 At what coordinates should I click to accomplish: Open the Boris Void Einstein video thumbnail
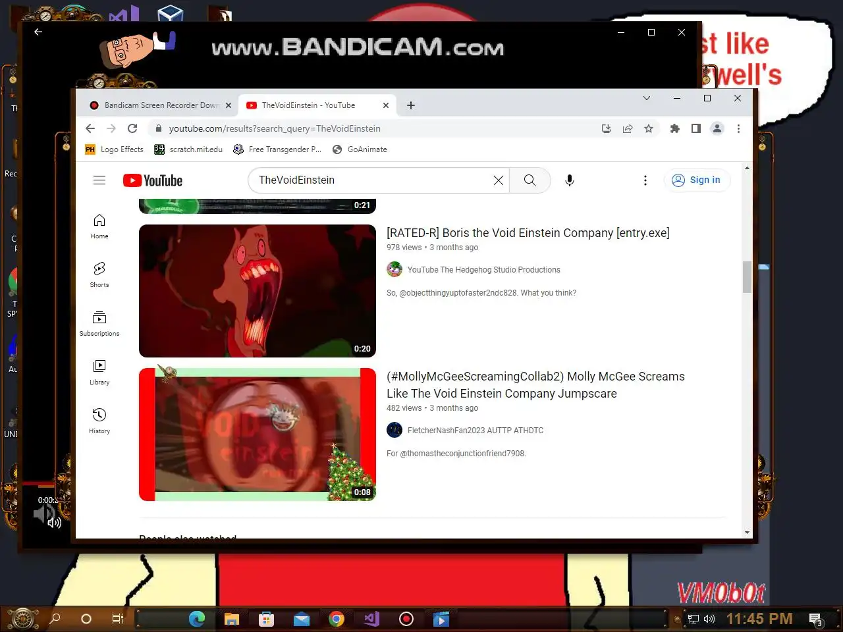(x=258, y=291)
